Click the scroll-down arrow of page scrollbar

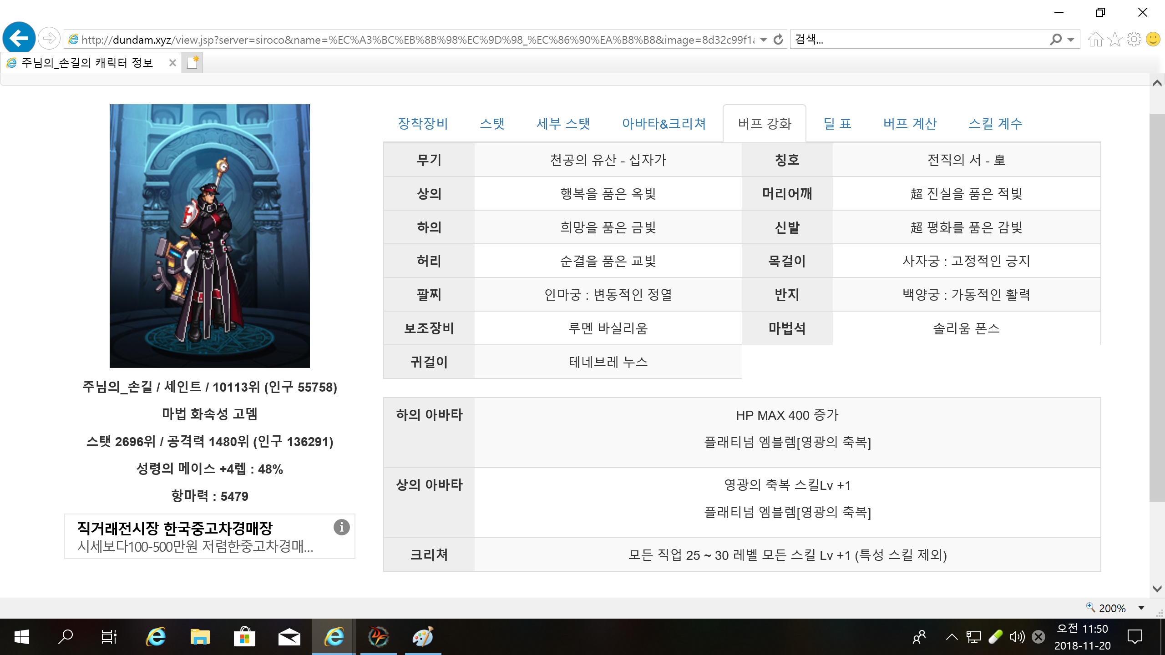(1157, 589)
